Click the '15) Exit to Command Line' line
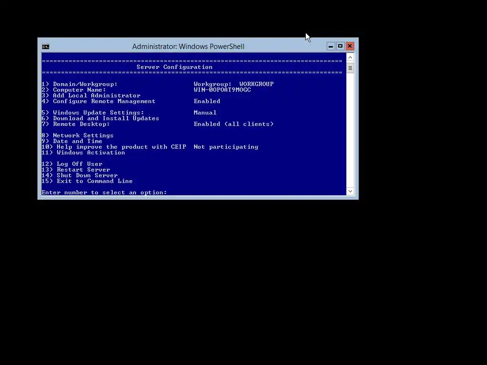Viewport: 487px width, 365px height. click(x=88, y=181)
